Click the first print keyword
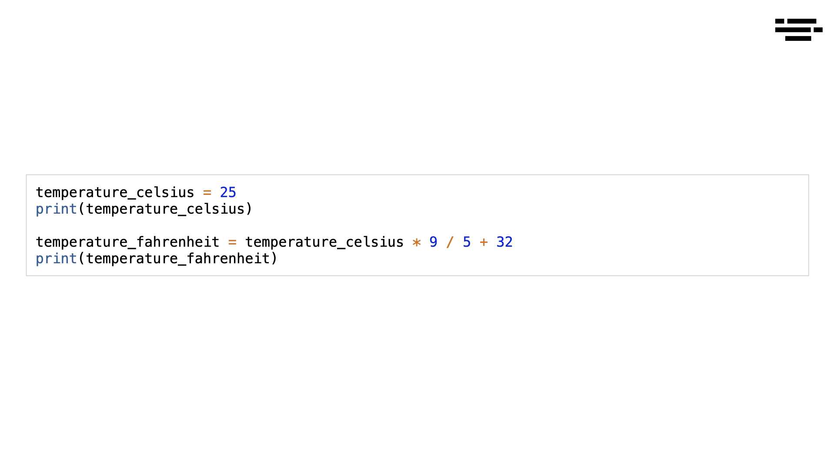Screen dimensions: 835x470 point(56,209)
